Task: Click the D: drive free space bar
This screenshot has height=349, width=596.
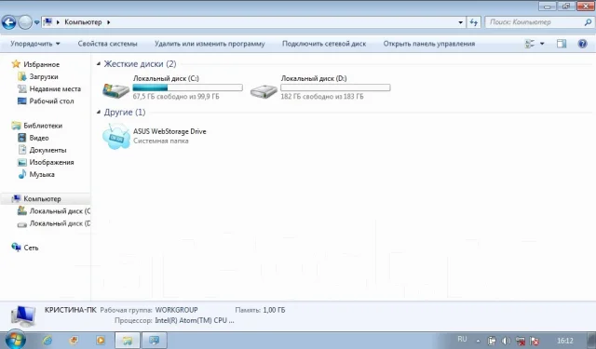Action: tap(335, 87)
